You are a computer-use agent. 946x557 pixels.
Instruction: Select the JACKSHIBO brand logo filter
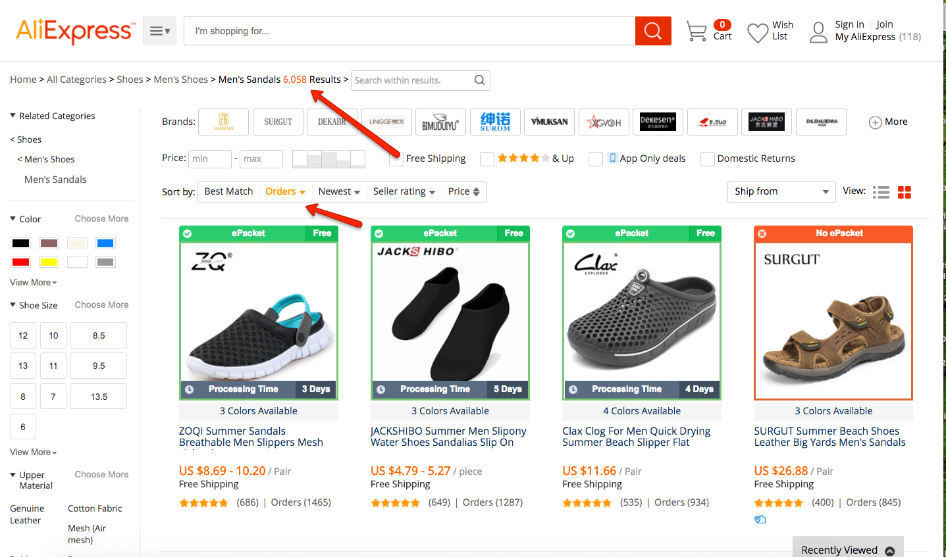point(766,122)
